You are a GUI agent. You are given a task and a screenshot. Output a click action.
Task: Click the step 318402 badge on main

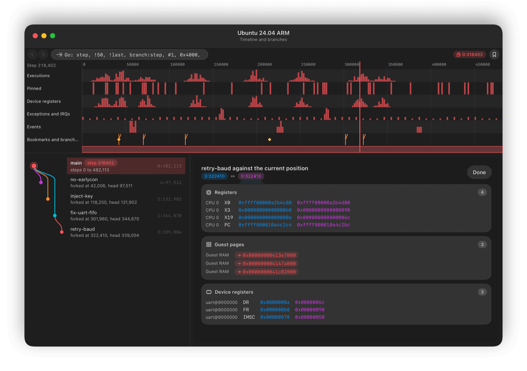pyautogui.click(x=101, y=163)
